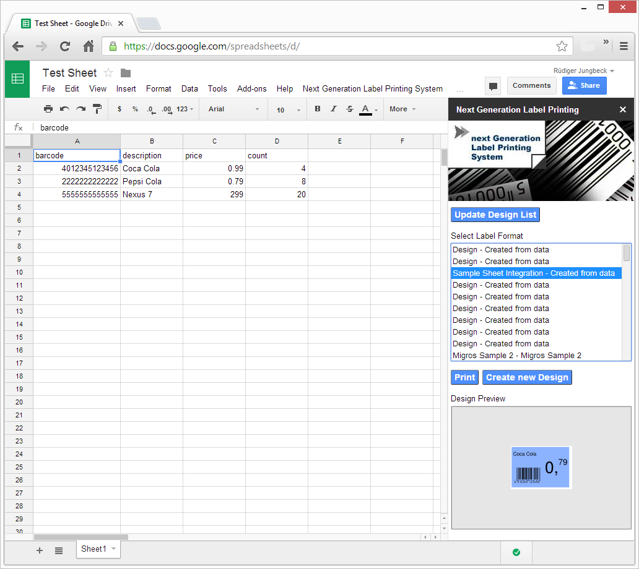The image size is (639, 569).
Task: Open the Arial font dropdown
Action: 233,109
